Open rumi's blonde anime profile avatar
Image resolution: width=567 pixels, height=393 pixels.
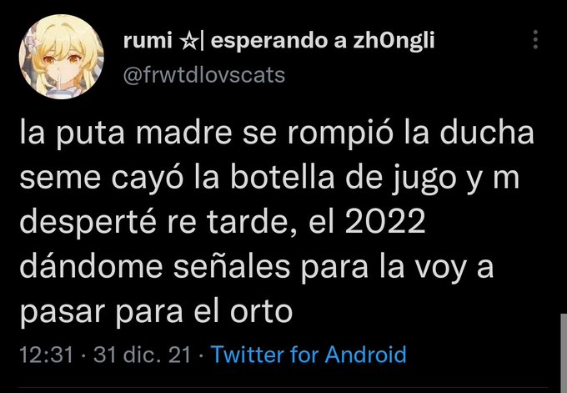(62, 57)
